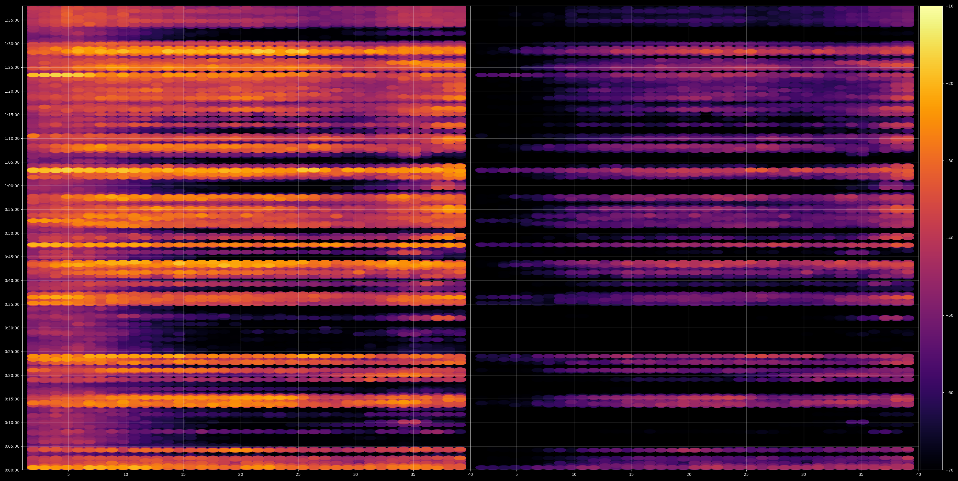
Task: Click x-axis label 5 under right heatmap
Action: (x=517, y=475)
